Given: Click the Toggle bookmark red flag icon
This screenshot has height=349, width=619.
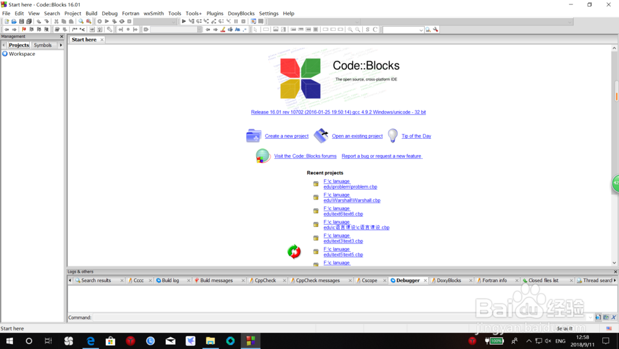Looking at the screenshot, I should 24,30.
